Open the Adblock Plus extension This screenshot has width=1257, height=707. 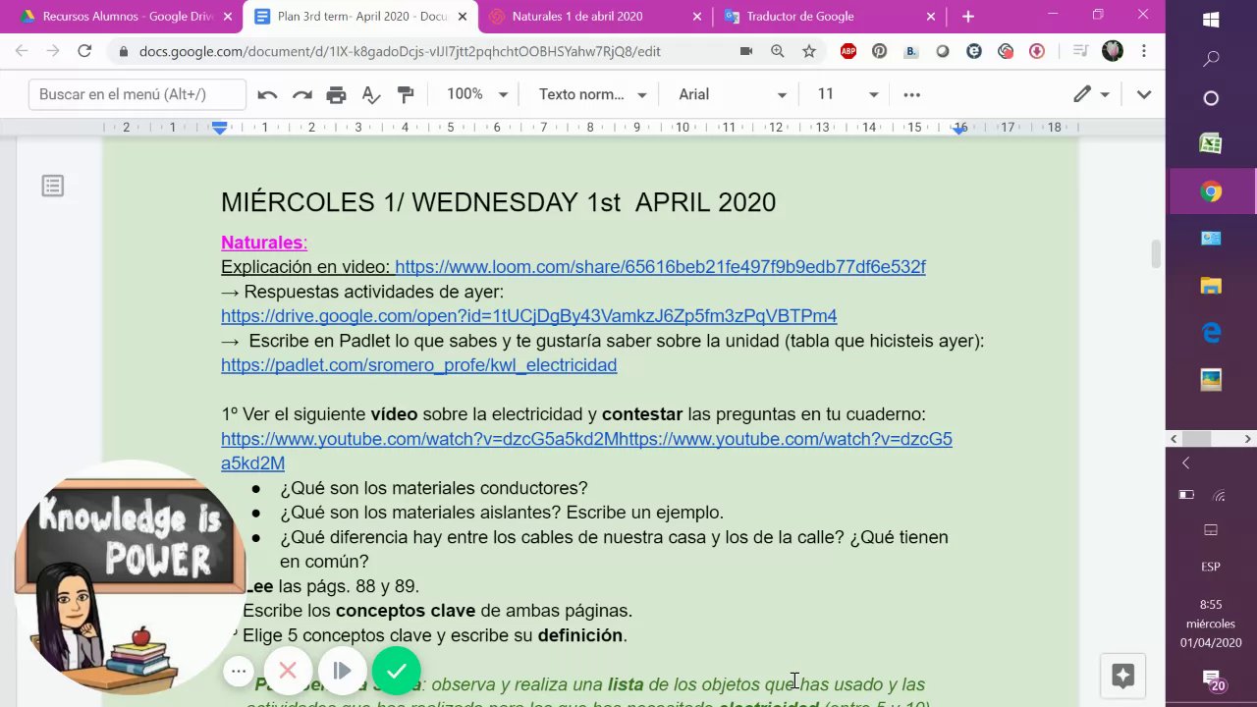coord(847,51)
